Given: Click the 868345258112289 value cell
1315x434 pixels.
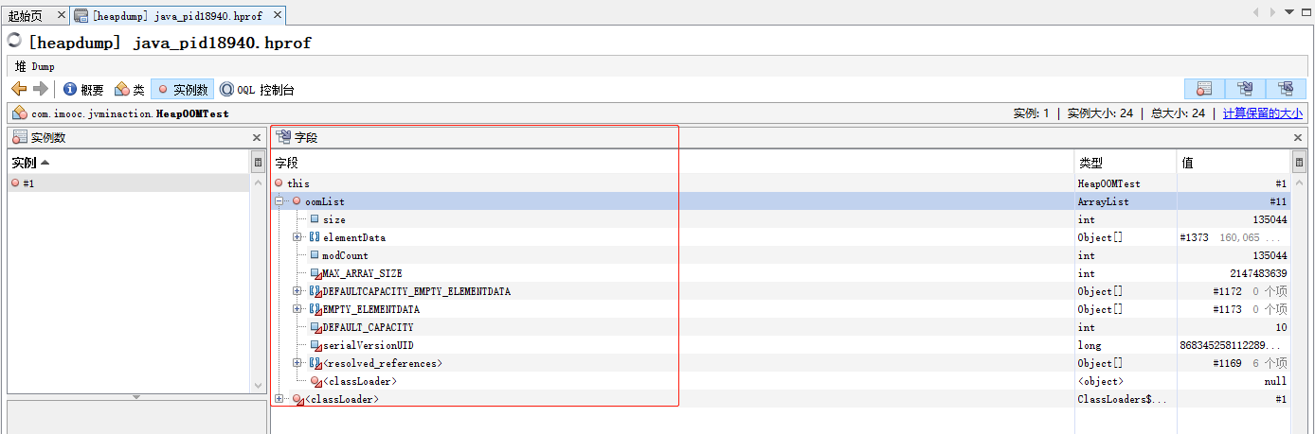Looking at the screenshot, I should 1234,345.
